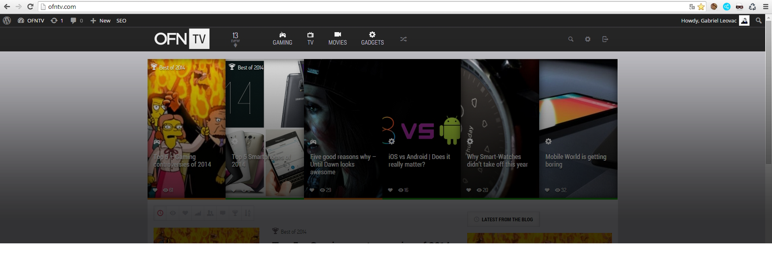This screenshot has width=772, height=257.
Task: Open the OFNTV dashboard menu
Action: (x=31, y=20)
